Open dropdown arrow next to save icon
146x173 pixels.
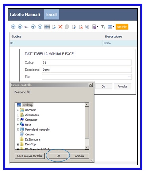(x=97, y=27)
